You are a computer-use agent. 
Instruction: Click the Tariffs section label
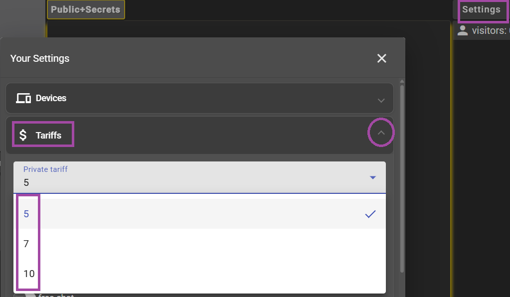click(48, 135)
